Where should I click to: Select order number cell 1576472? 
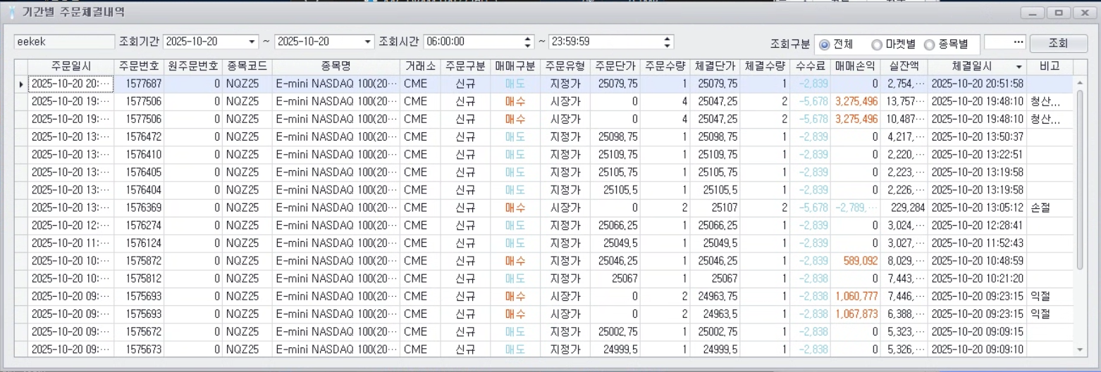click(x=139, y=136)
